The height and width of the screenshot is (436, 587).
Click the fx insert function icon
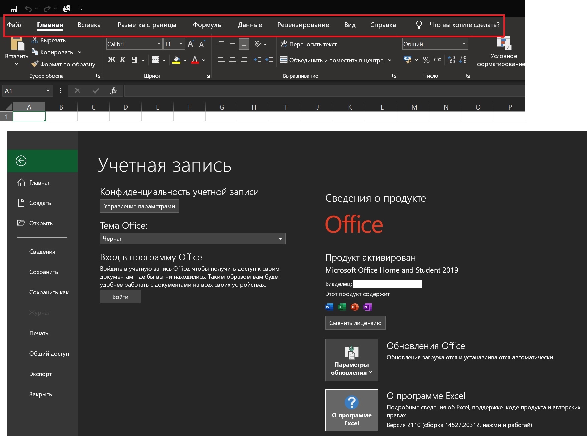[113, 91]
